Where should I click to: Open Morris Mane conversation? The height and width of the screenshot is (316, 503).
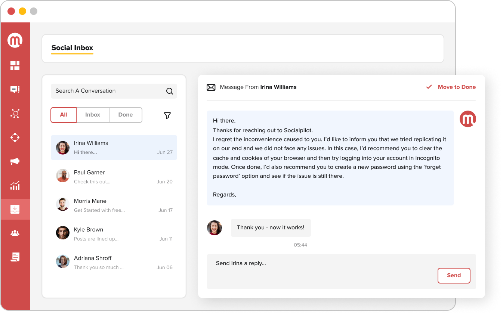click(114, 205)
